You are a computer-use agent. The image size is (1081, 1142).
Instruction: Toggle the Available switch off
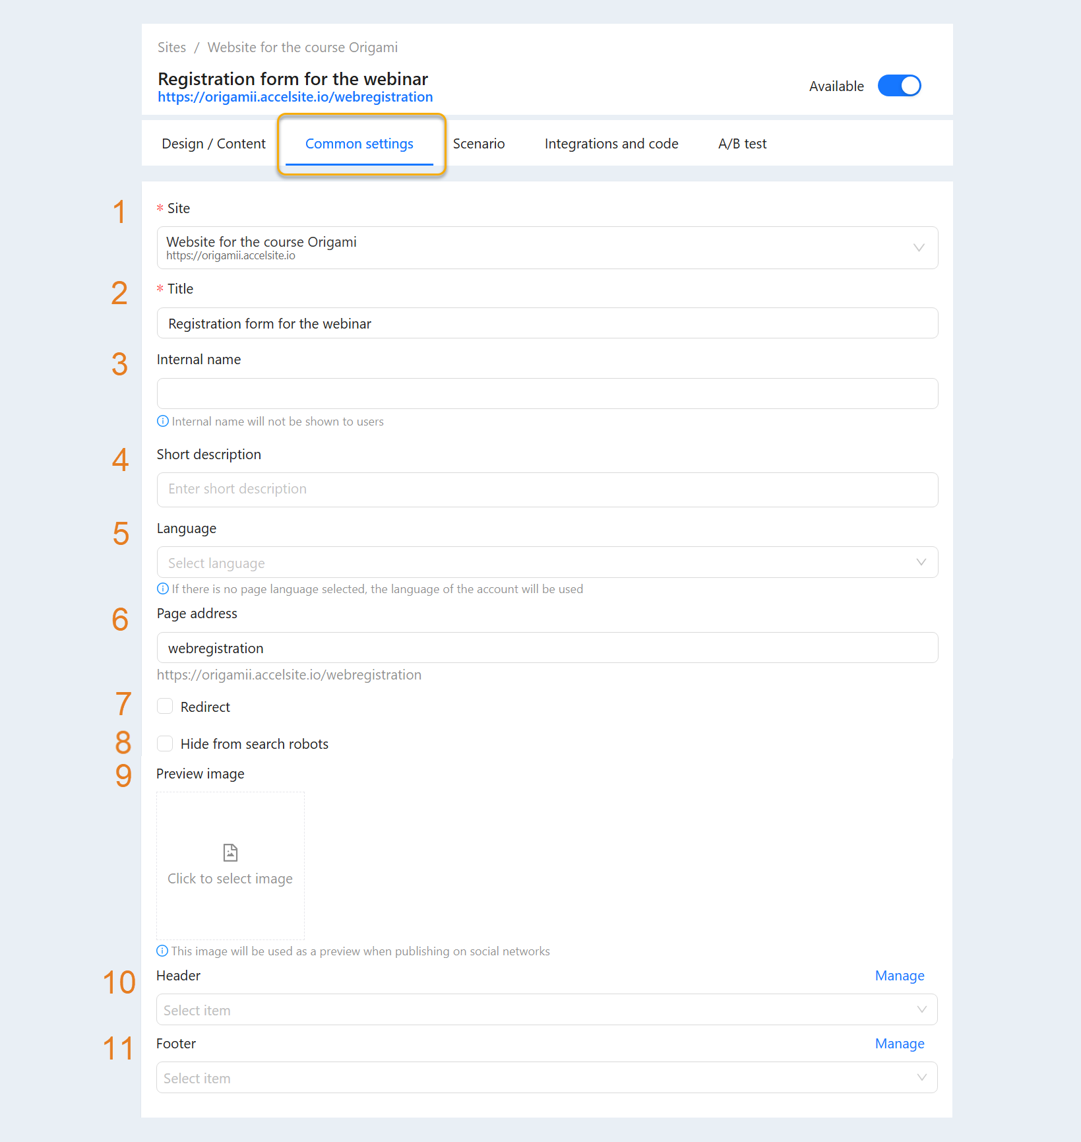tap(899, 86)
